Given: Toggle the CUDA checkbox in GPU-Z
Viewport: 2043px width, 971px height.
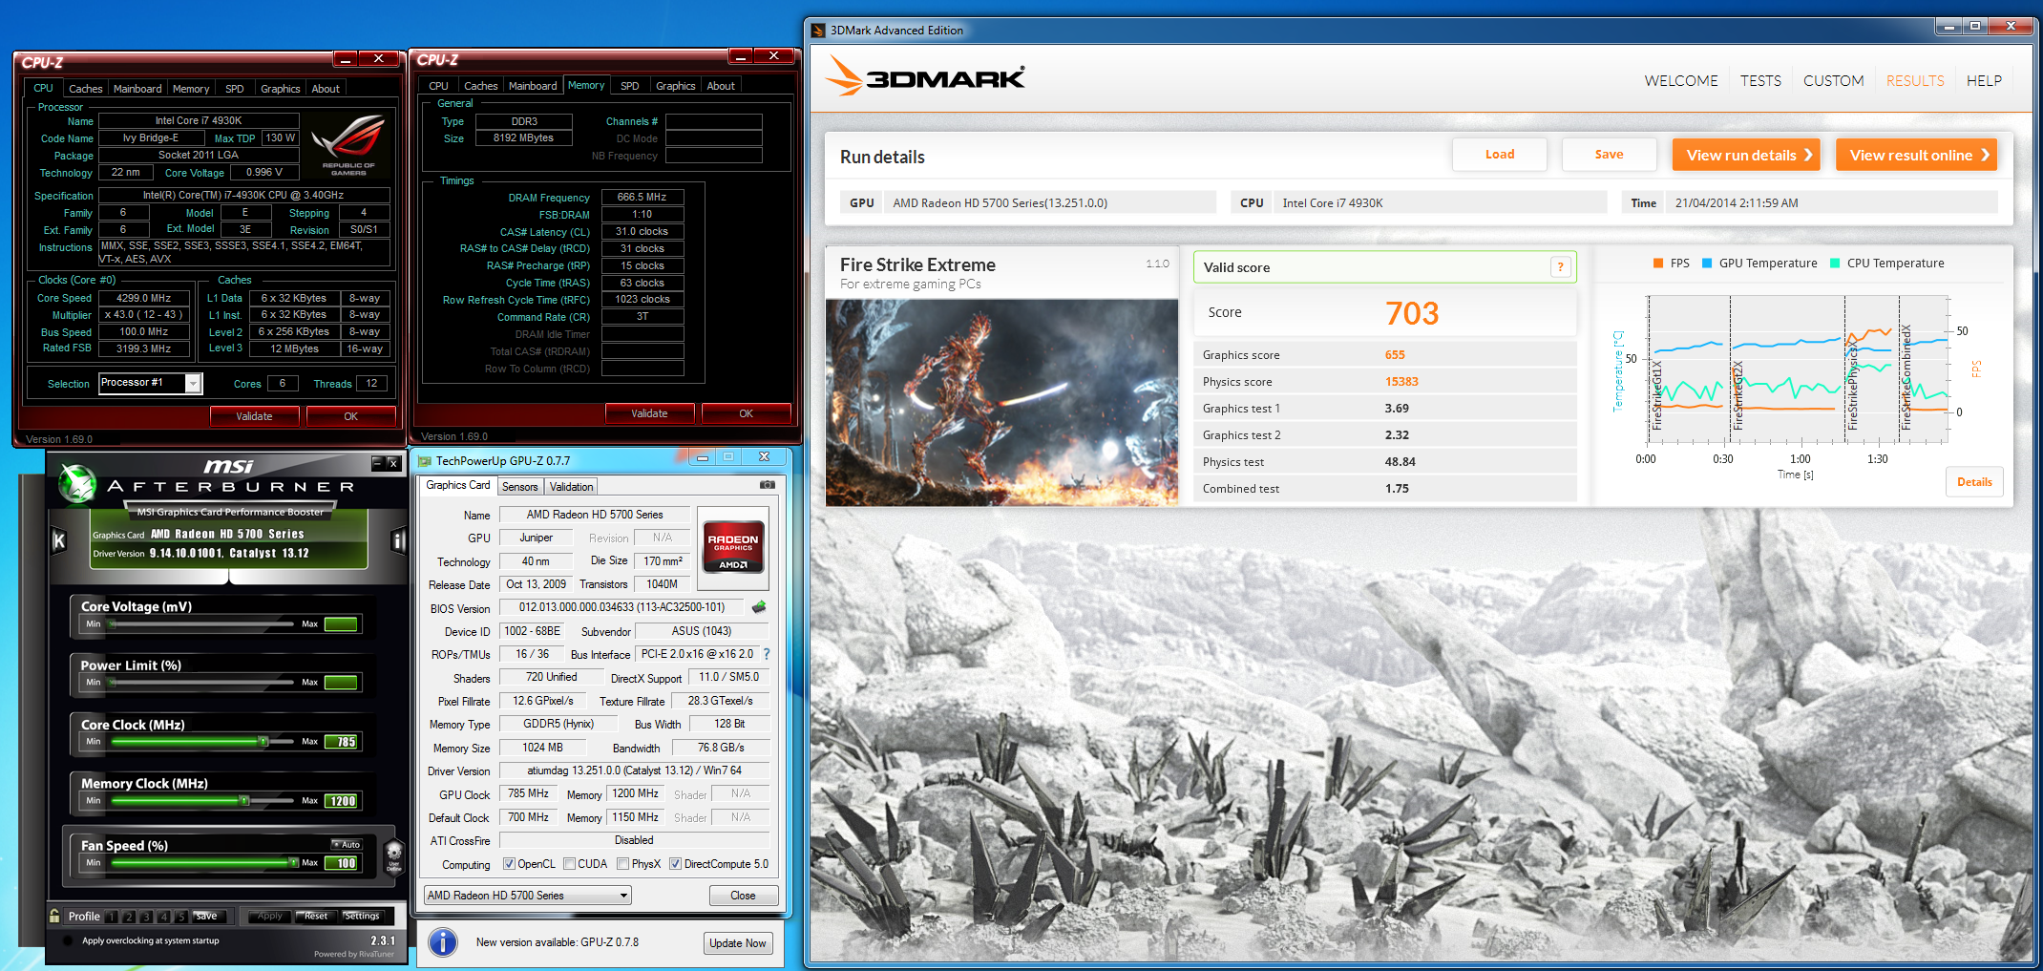Looking at the screenshot, I should (569, 864).
